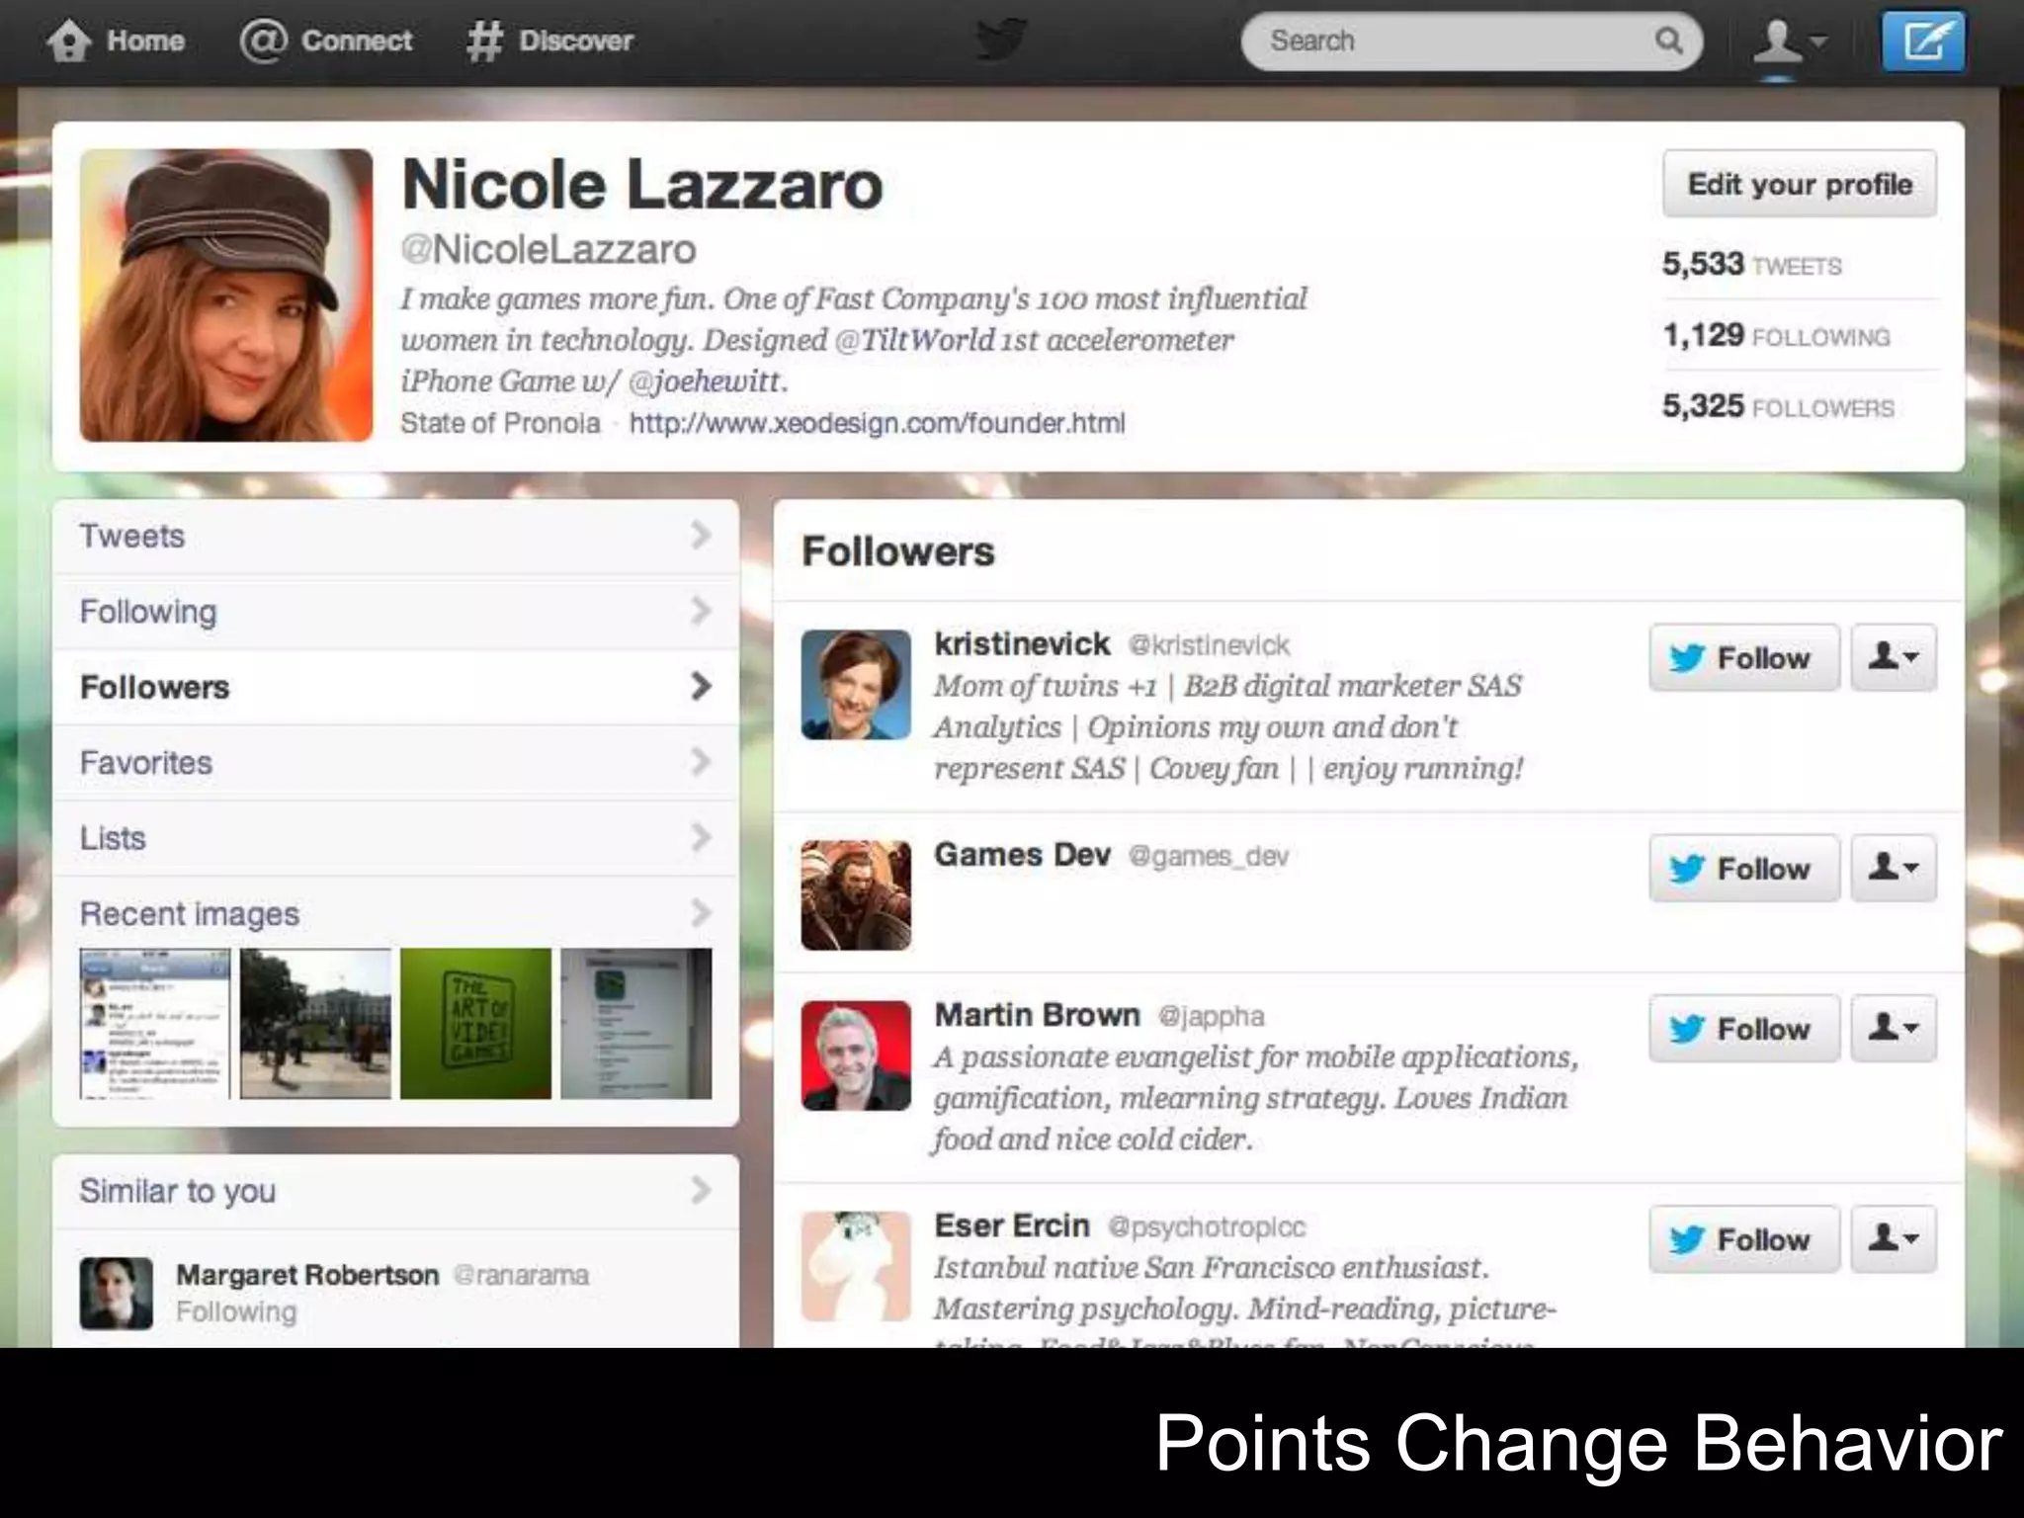The image size is (2024, 1518).
Task: Click the search magnifier icon
Action: (1668, 41)
